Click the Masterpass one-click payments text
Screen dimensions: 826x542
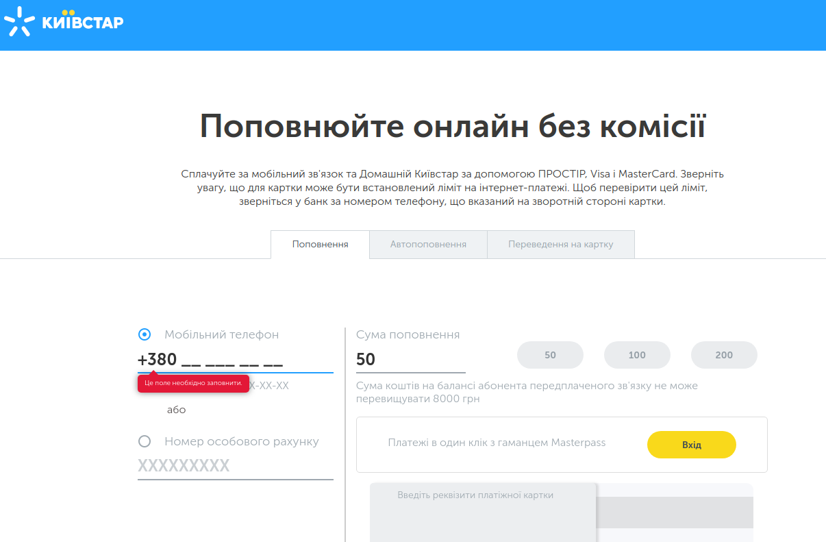pos(497,443)
